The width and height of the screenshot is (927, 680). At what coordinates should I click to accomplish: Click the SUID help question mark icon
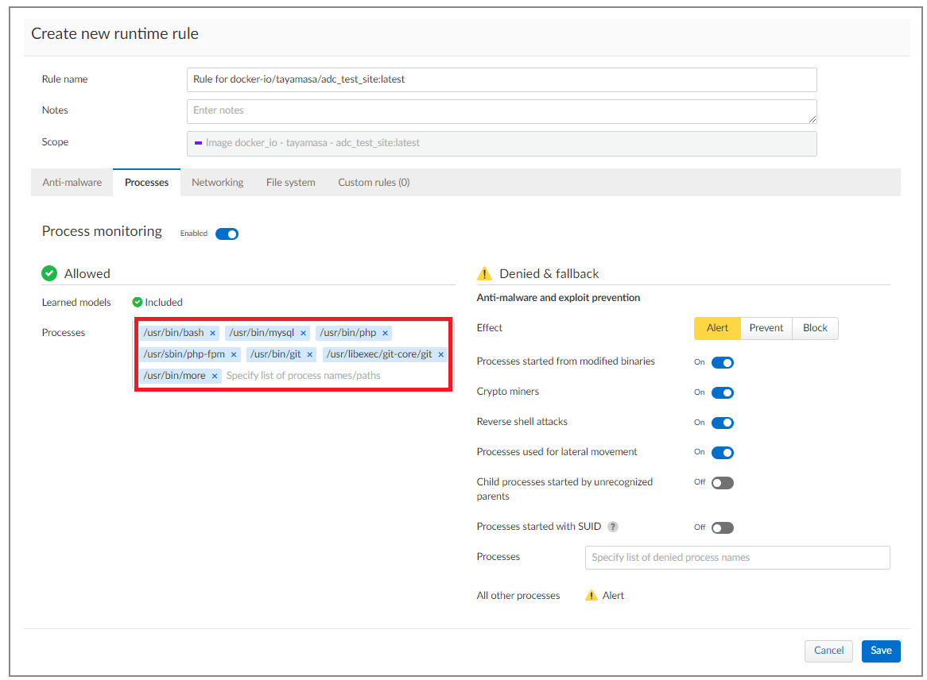[x=613, y=527]
